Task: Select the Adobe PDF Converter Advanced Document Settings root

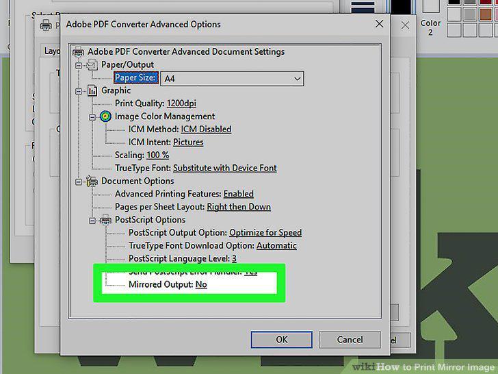Action: click(186, 51)
